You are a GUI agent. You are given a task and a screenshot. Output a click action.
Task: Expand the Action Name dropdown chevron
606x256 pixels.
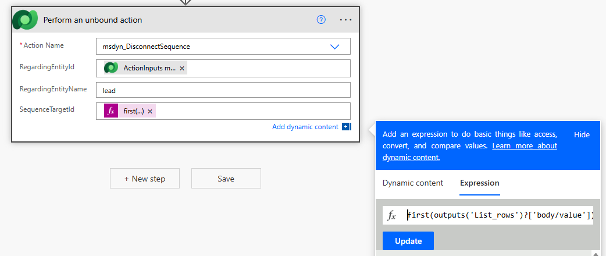click(335, 47)
